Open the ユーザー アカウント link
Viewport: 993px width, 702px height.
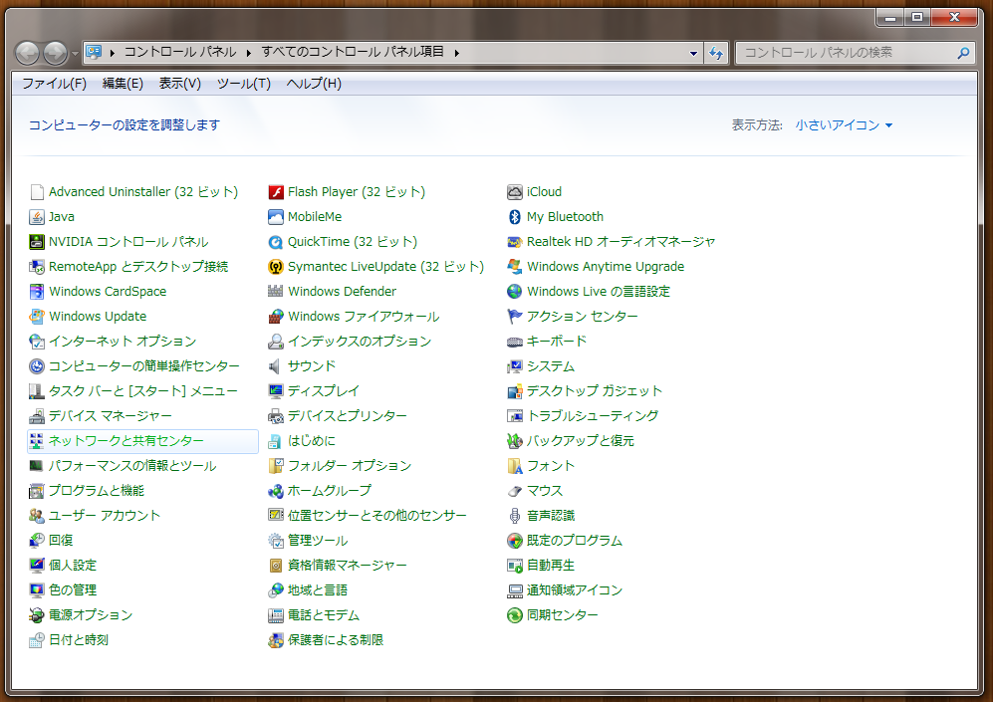(105, 515)
